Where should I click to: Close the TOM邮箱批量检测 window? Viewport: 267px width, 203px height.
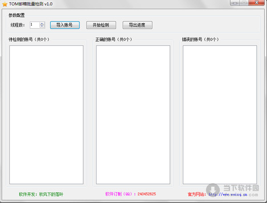[x=257, y=3]
